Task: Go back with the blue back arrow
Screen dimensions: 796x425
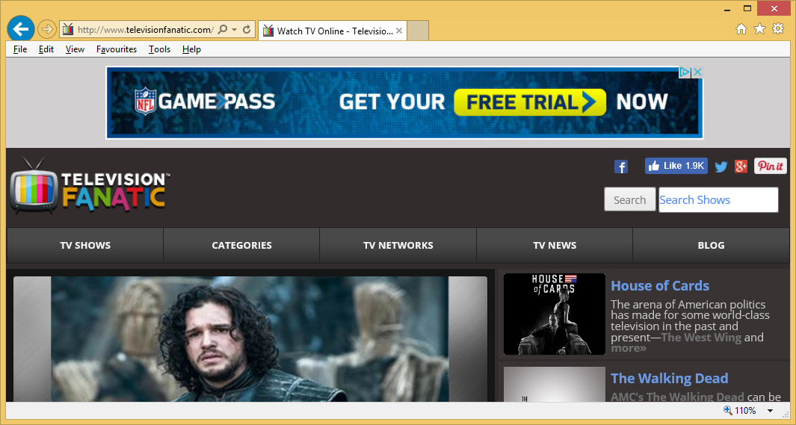Action: coord(21,29)
